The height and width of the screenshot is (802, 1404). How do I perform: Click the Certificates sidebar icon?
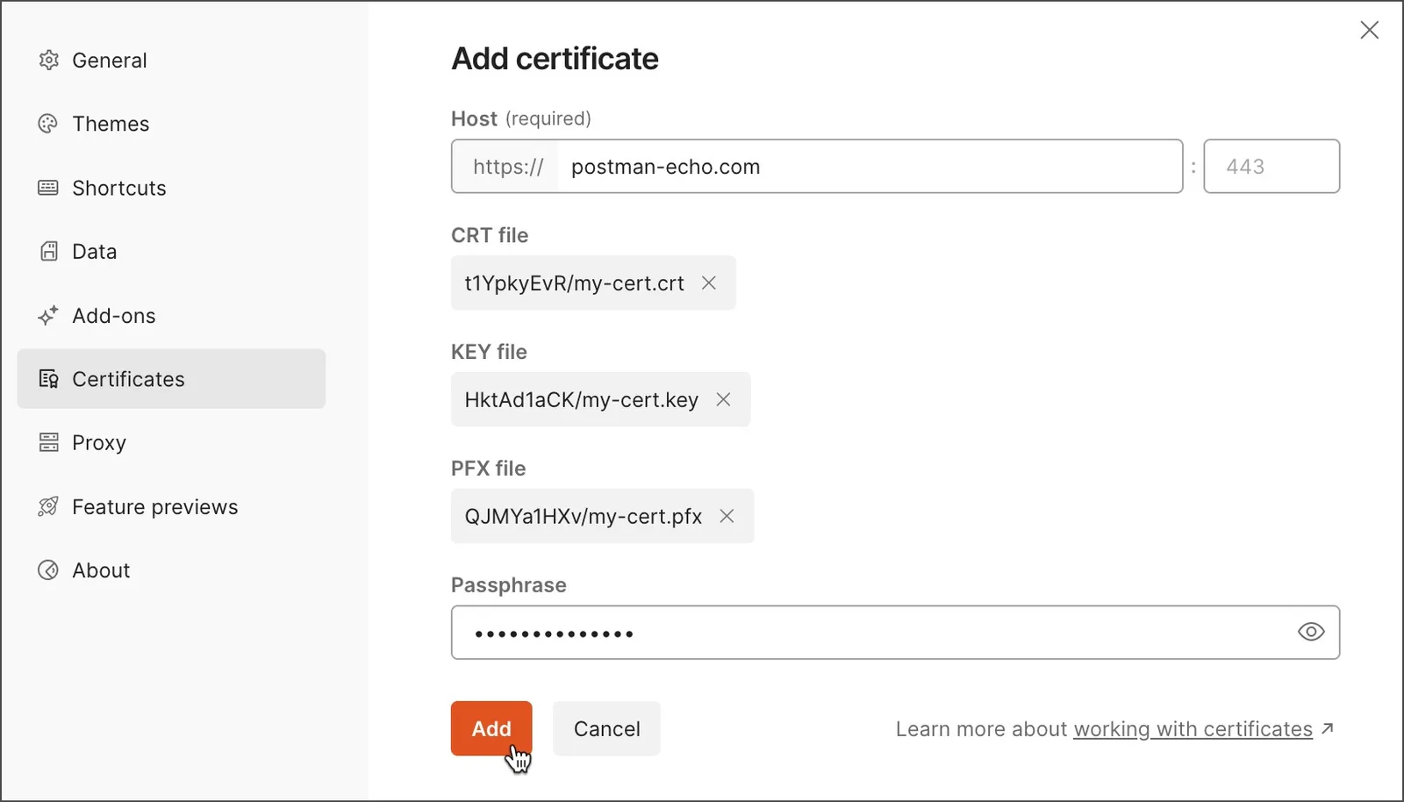48,379
